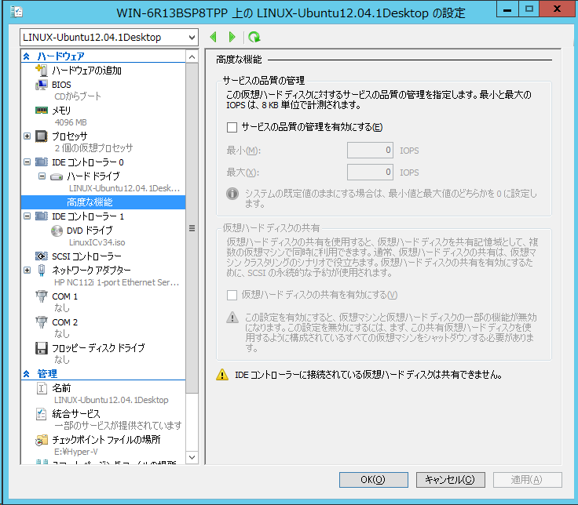Click the yellow warning icon about IDE sharing

pos(222,375)
